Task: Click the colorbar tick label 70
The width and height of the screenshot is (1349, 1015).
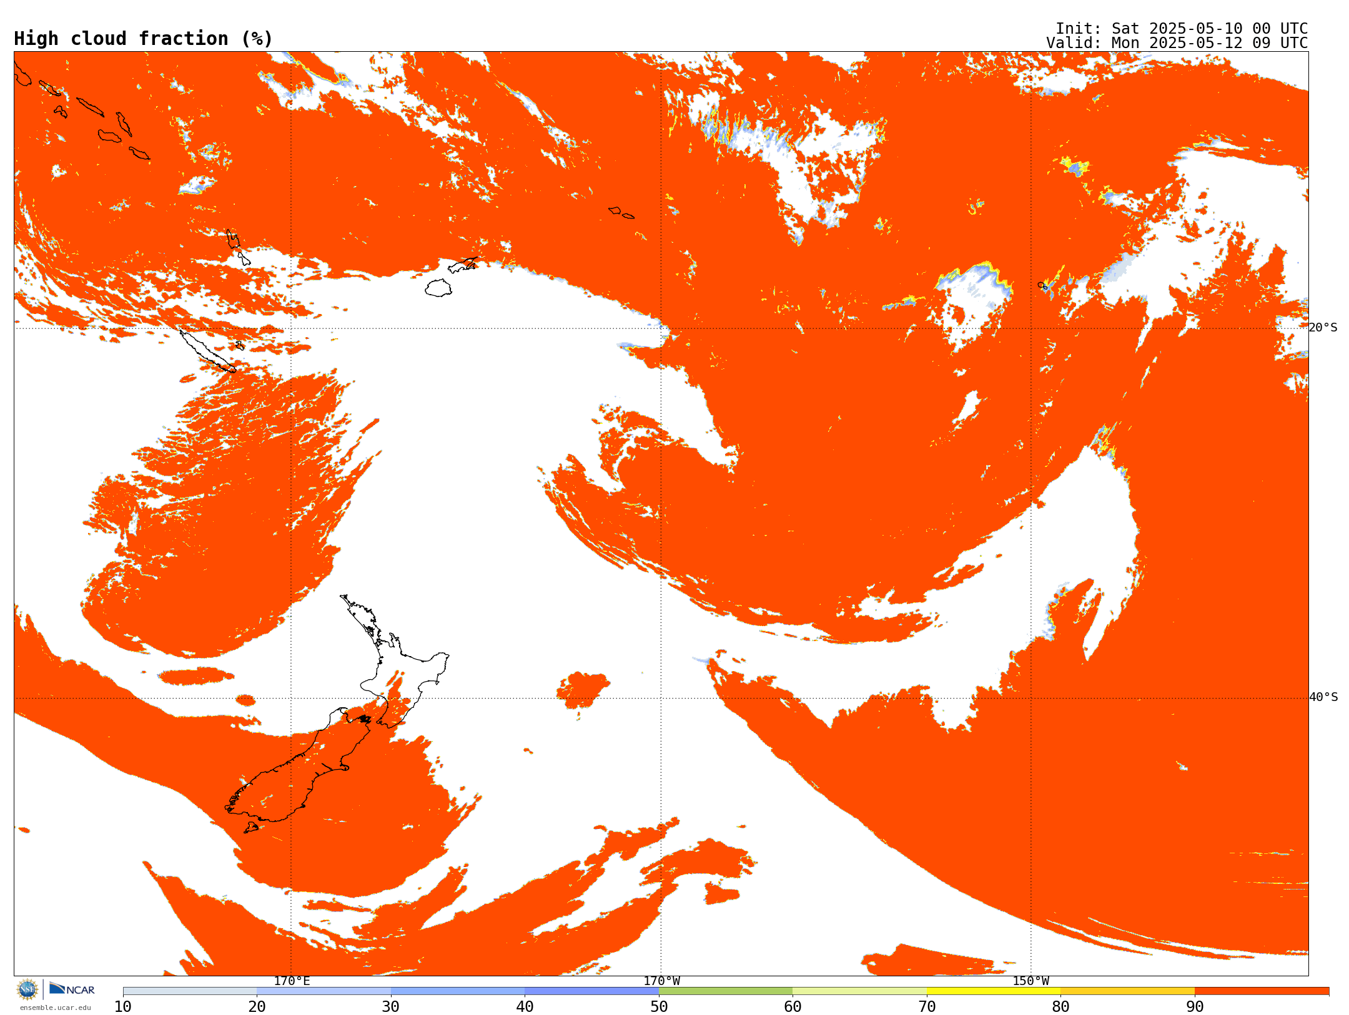Action: pyautogui.click(x=927, y=1007)
